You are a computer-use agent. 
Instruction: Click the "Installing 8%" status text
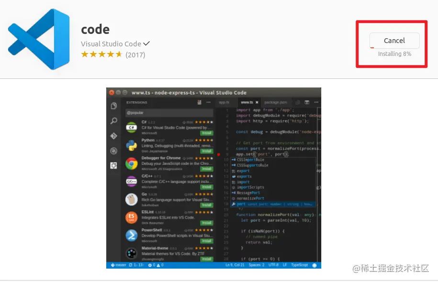tap(394, 54)
